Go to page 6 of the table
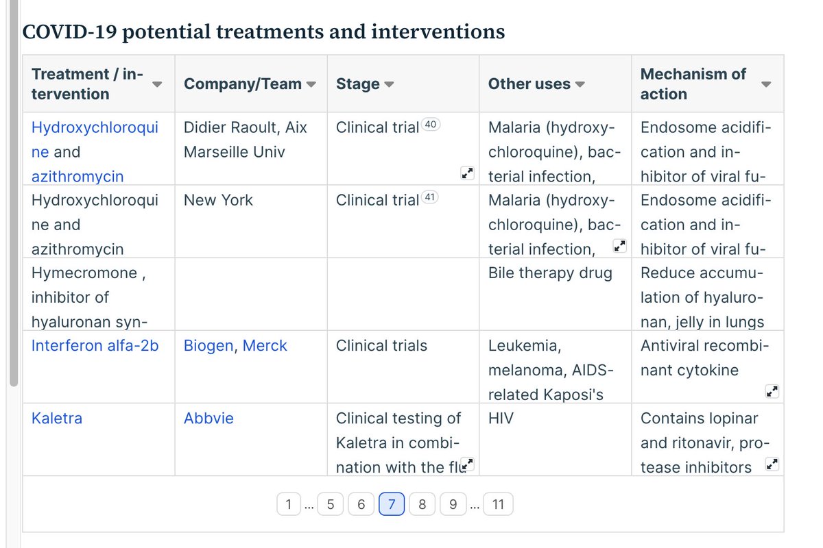Viewport: 823px width, 548px height. click(361, 505)
